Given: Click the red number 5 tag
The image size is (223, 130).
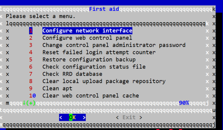Looking at the screenshot, I should (31, 60).
